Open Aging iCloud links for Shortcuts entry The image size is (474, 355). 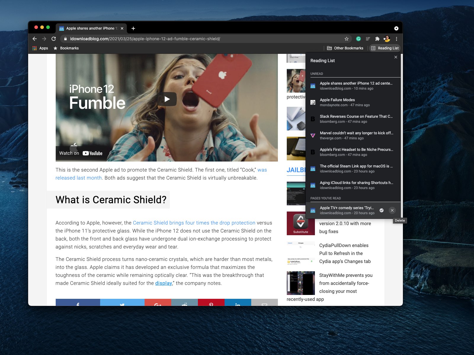pyautogui.click(x=353, y=185)
